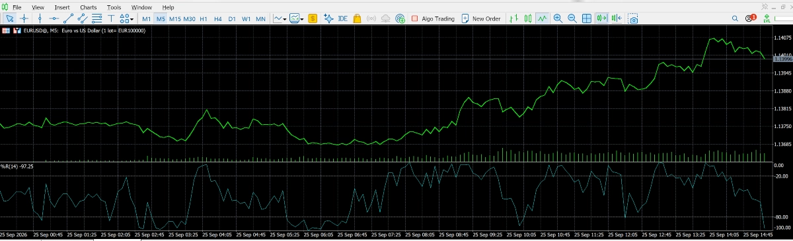793x241 pixels.
Task: Click the grid icon left of EURUSD title
Action: pyautogui.click(x=6, y=30)
